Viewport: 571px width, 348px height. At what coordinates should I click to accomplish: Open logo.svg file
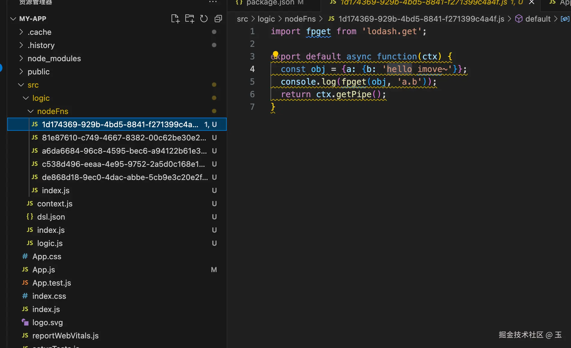[x=117, y=322]
